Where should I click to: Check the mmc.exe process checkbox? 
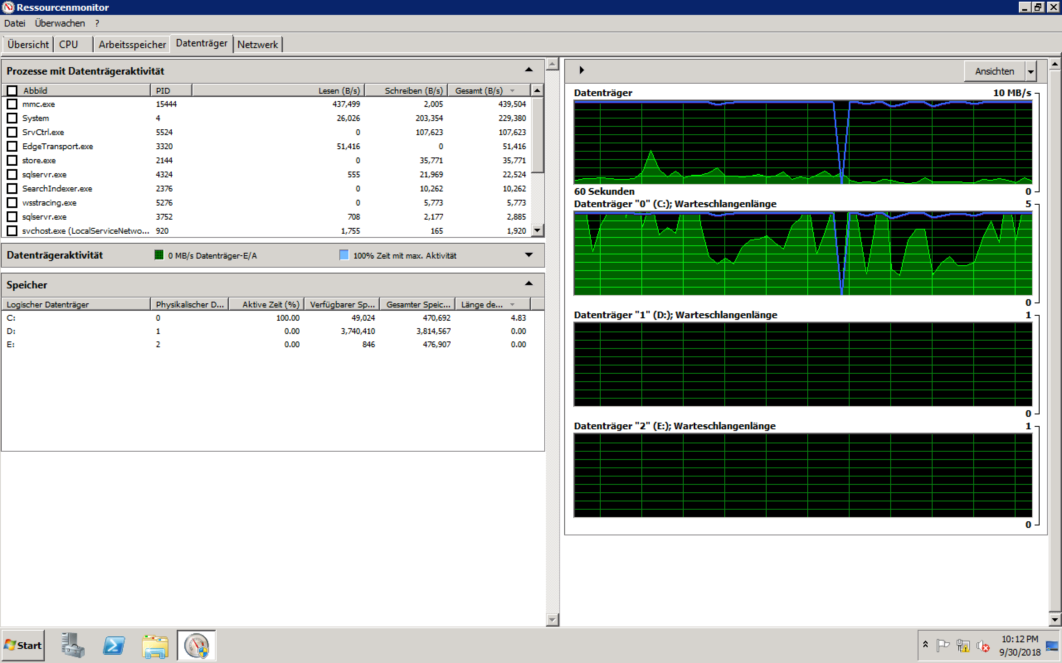pos(12,104)
